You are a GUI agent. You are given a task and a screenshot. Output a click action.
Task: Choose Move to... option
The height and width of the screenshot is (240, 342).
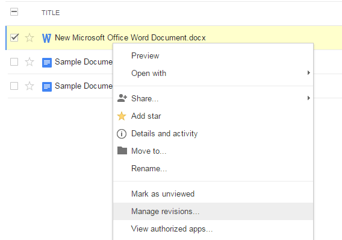pyautogui.click(x=213, y=151)
